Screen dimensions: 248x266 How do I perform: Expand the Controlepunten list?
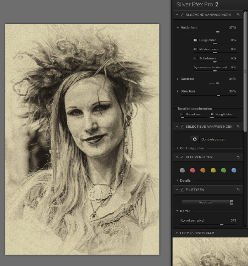click(178, 148)
